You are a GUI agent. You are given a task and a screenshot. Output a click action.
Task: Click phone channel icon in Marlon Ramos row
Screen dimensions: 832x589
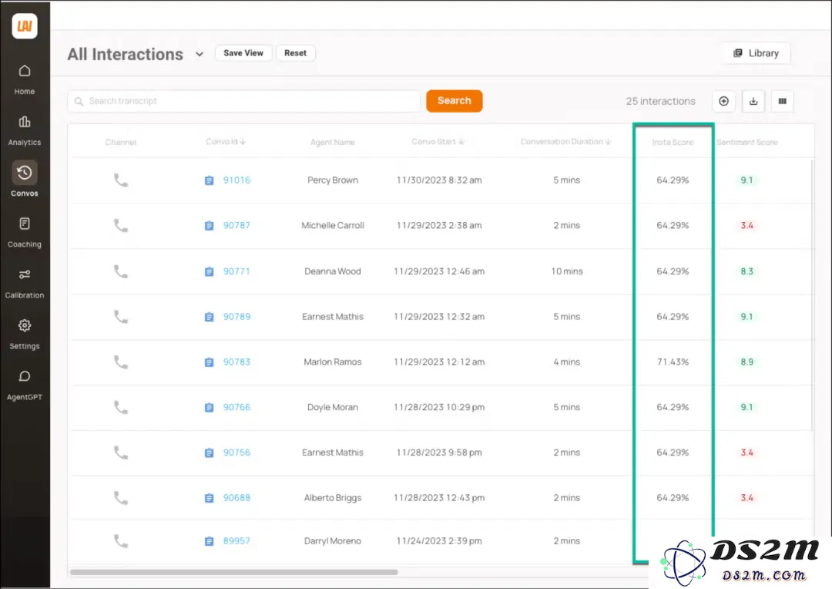[x=121, y=362]
